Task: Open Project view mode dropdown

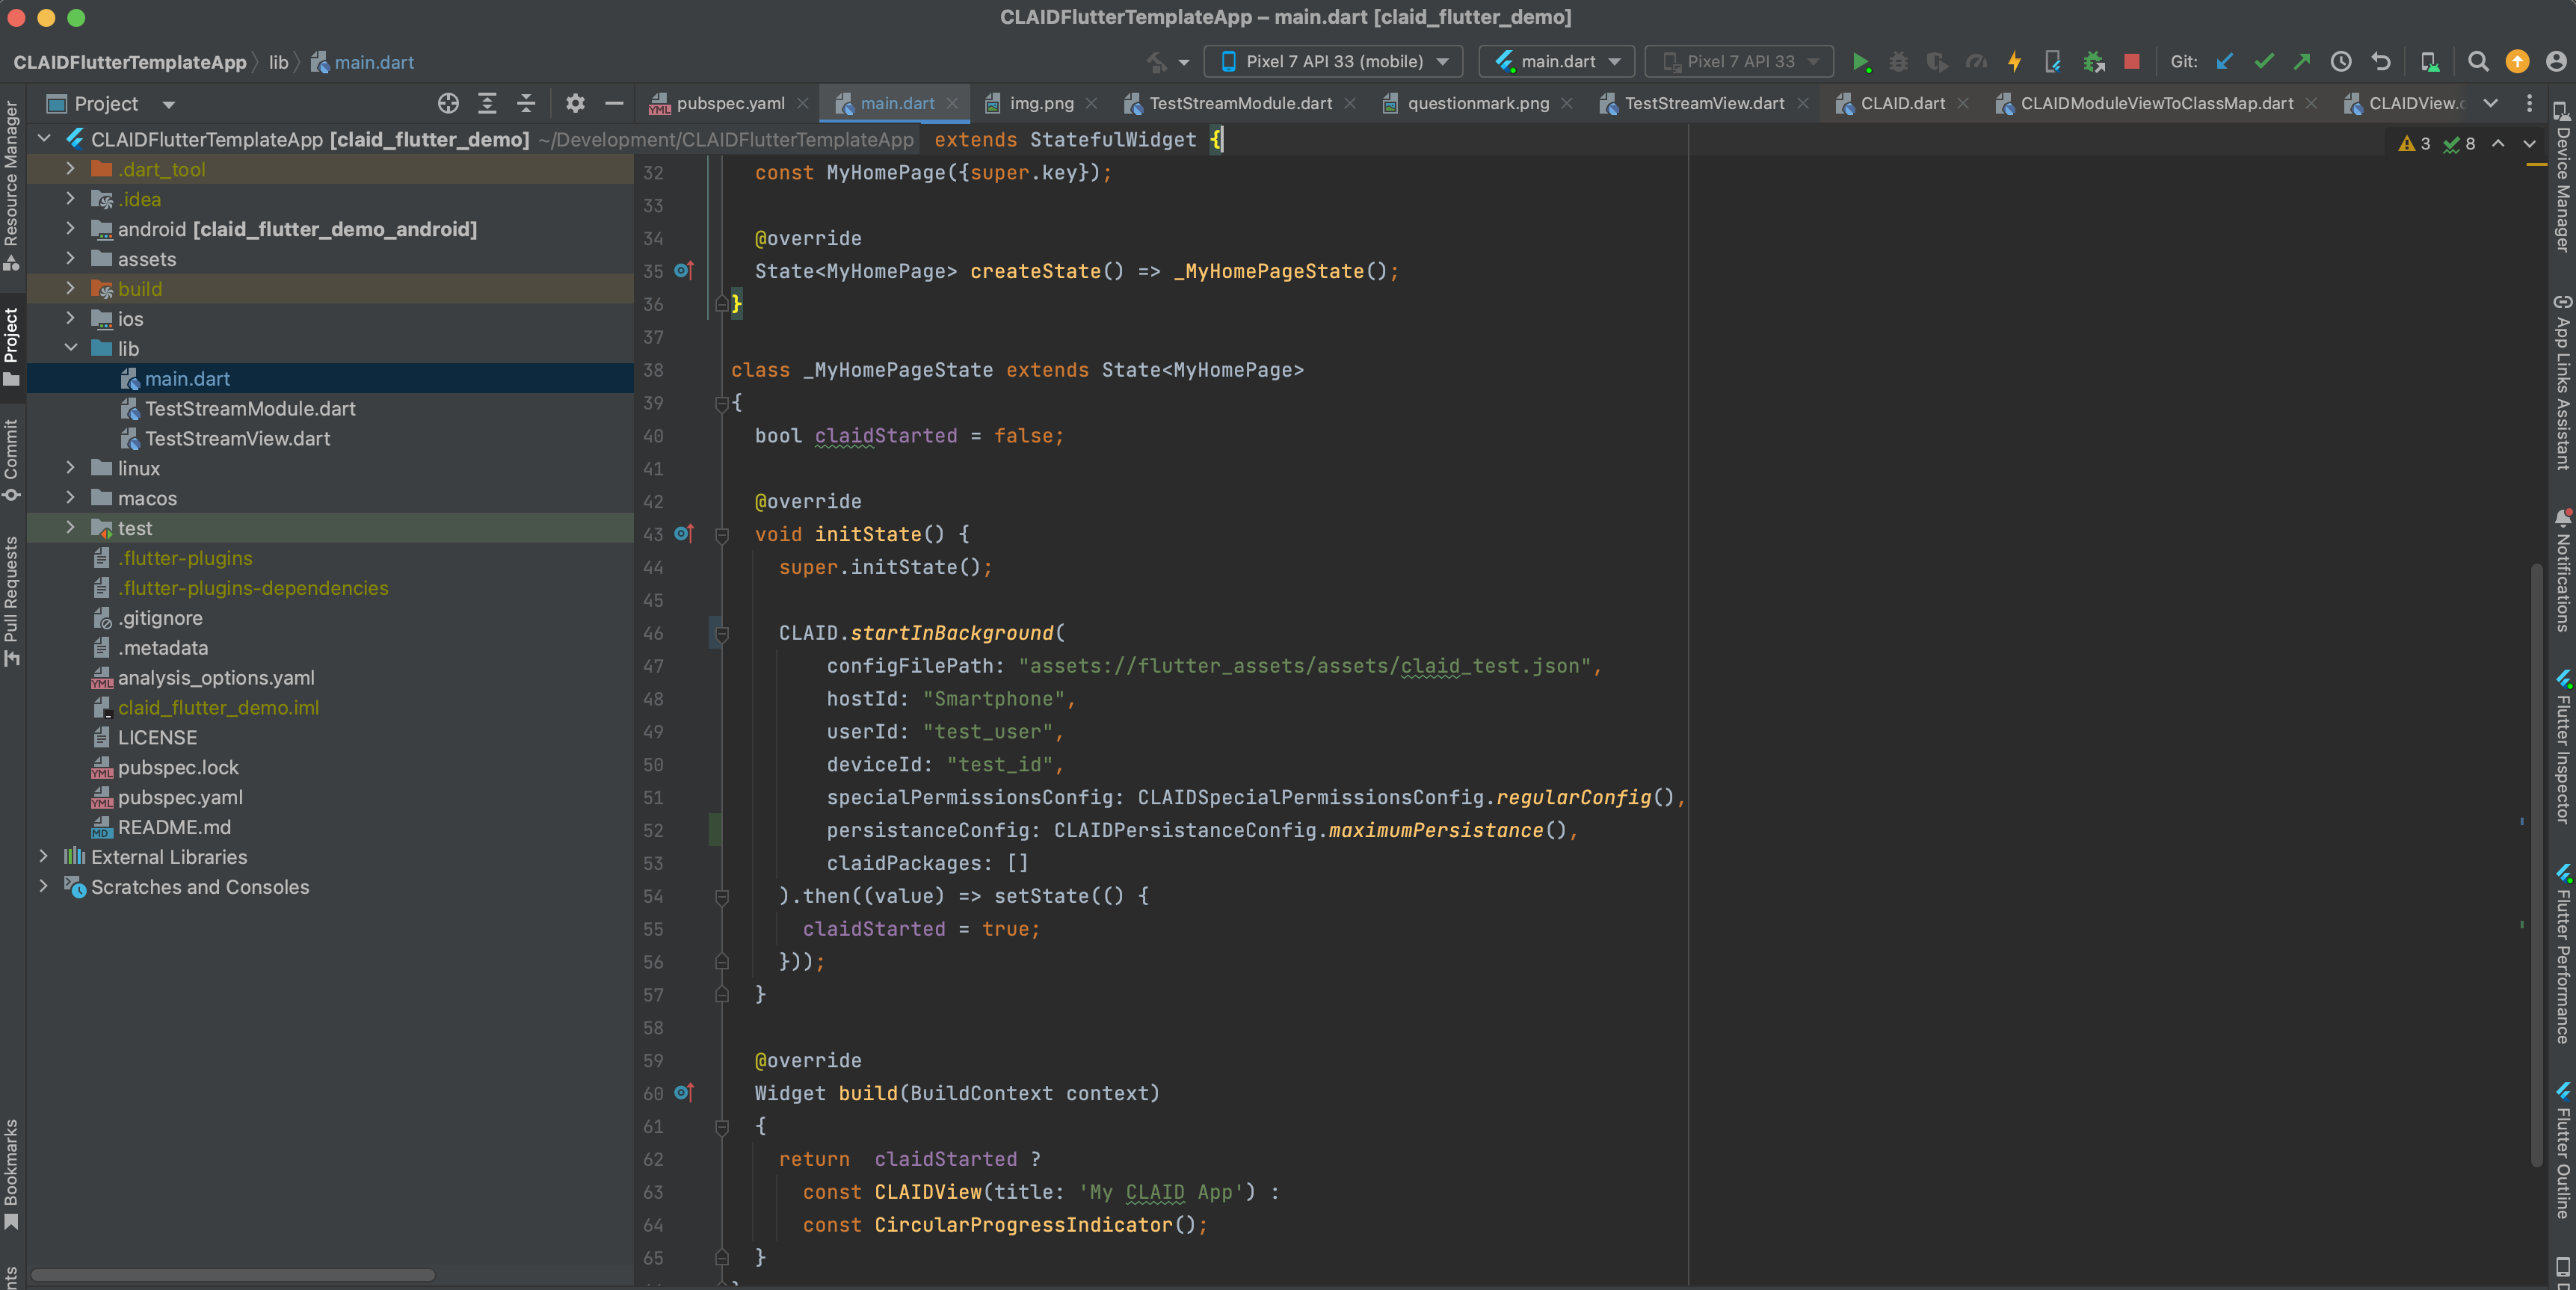Action: pos(169,104)
